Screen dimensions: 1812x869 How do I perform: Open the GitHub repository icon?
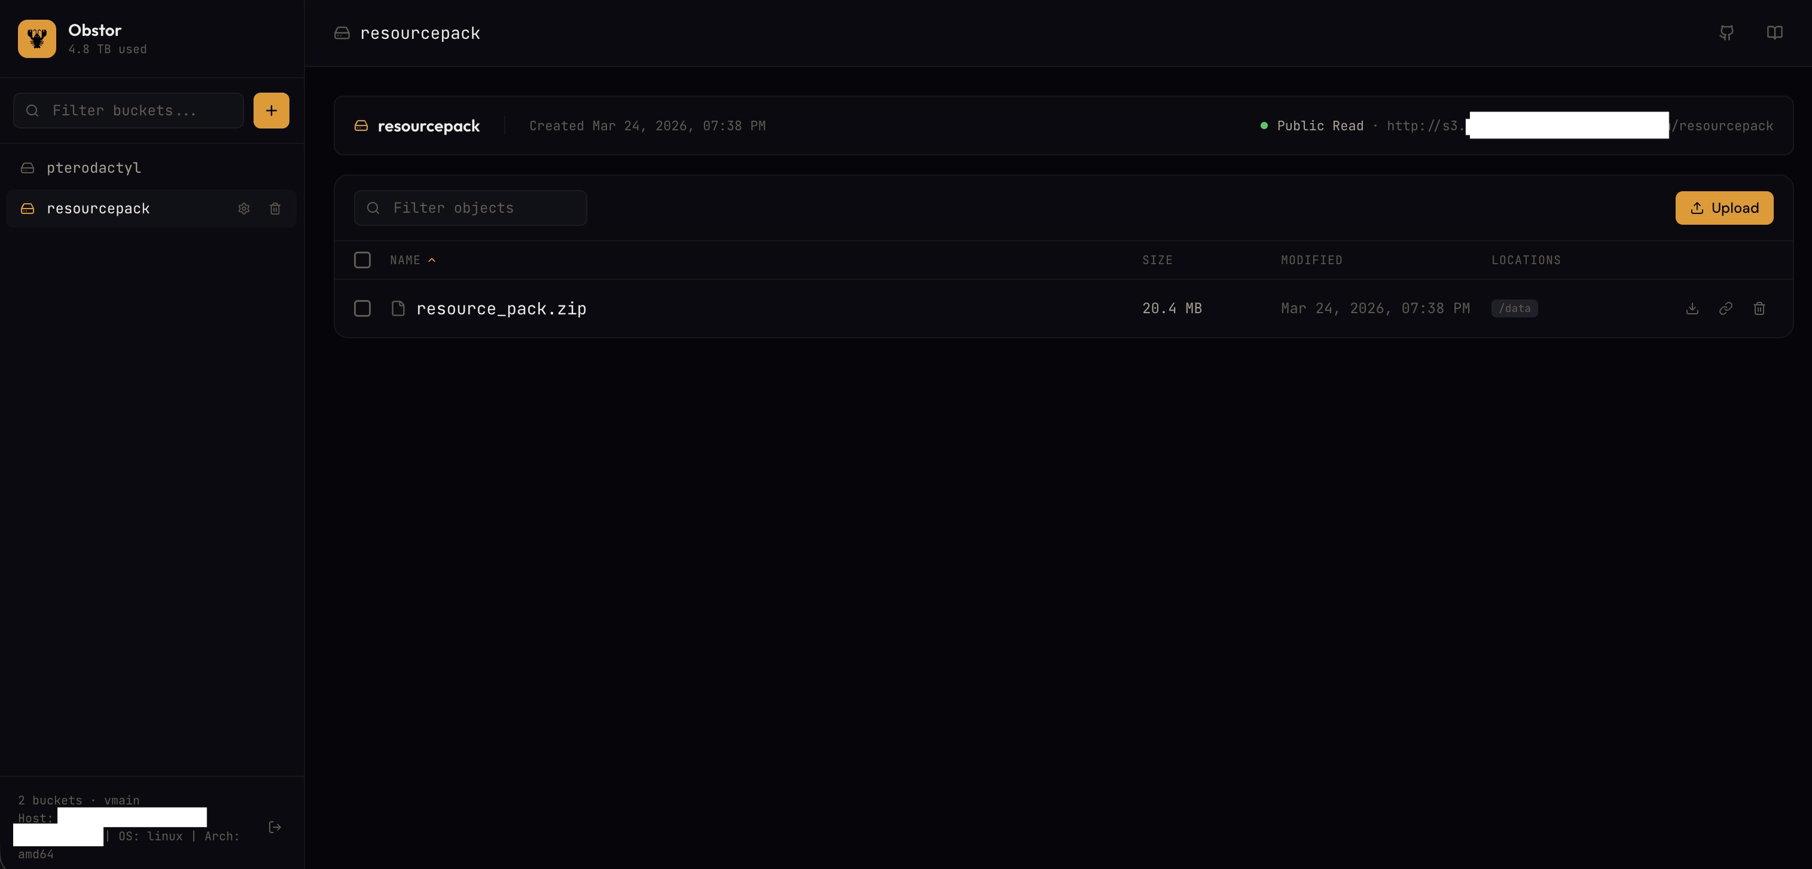(1726, 33)
